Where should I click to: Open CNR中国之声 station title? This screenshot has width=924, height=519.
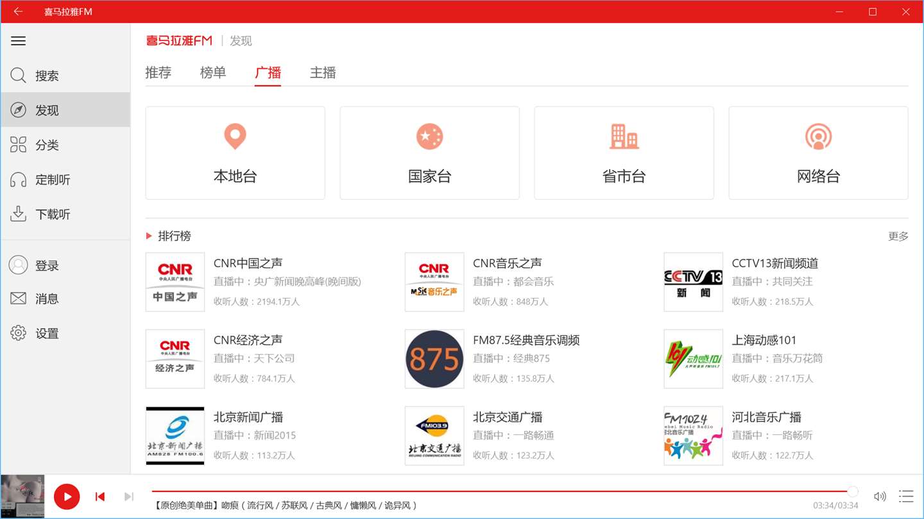click(x=248, y=263)
